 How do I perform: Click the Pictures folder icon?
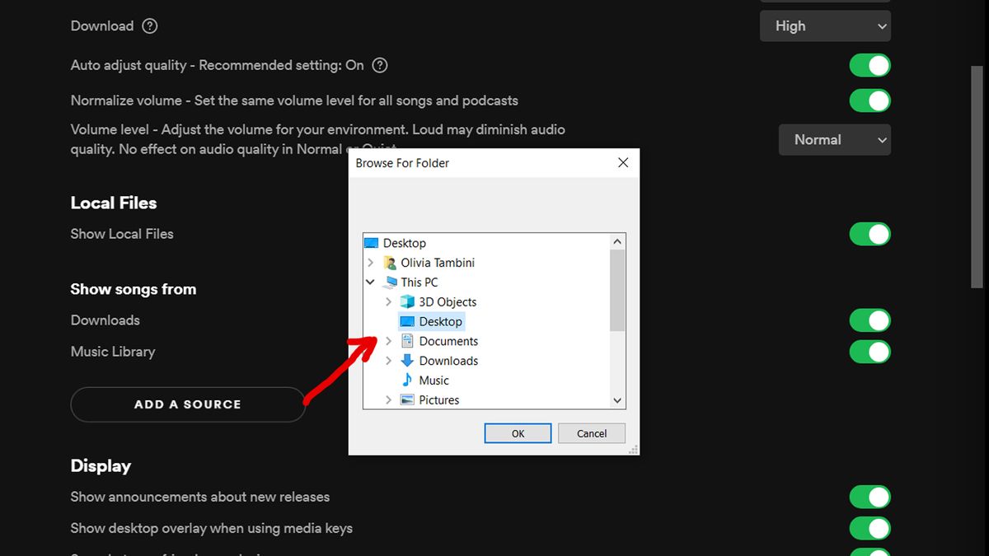pos(409,399)
